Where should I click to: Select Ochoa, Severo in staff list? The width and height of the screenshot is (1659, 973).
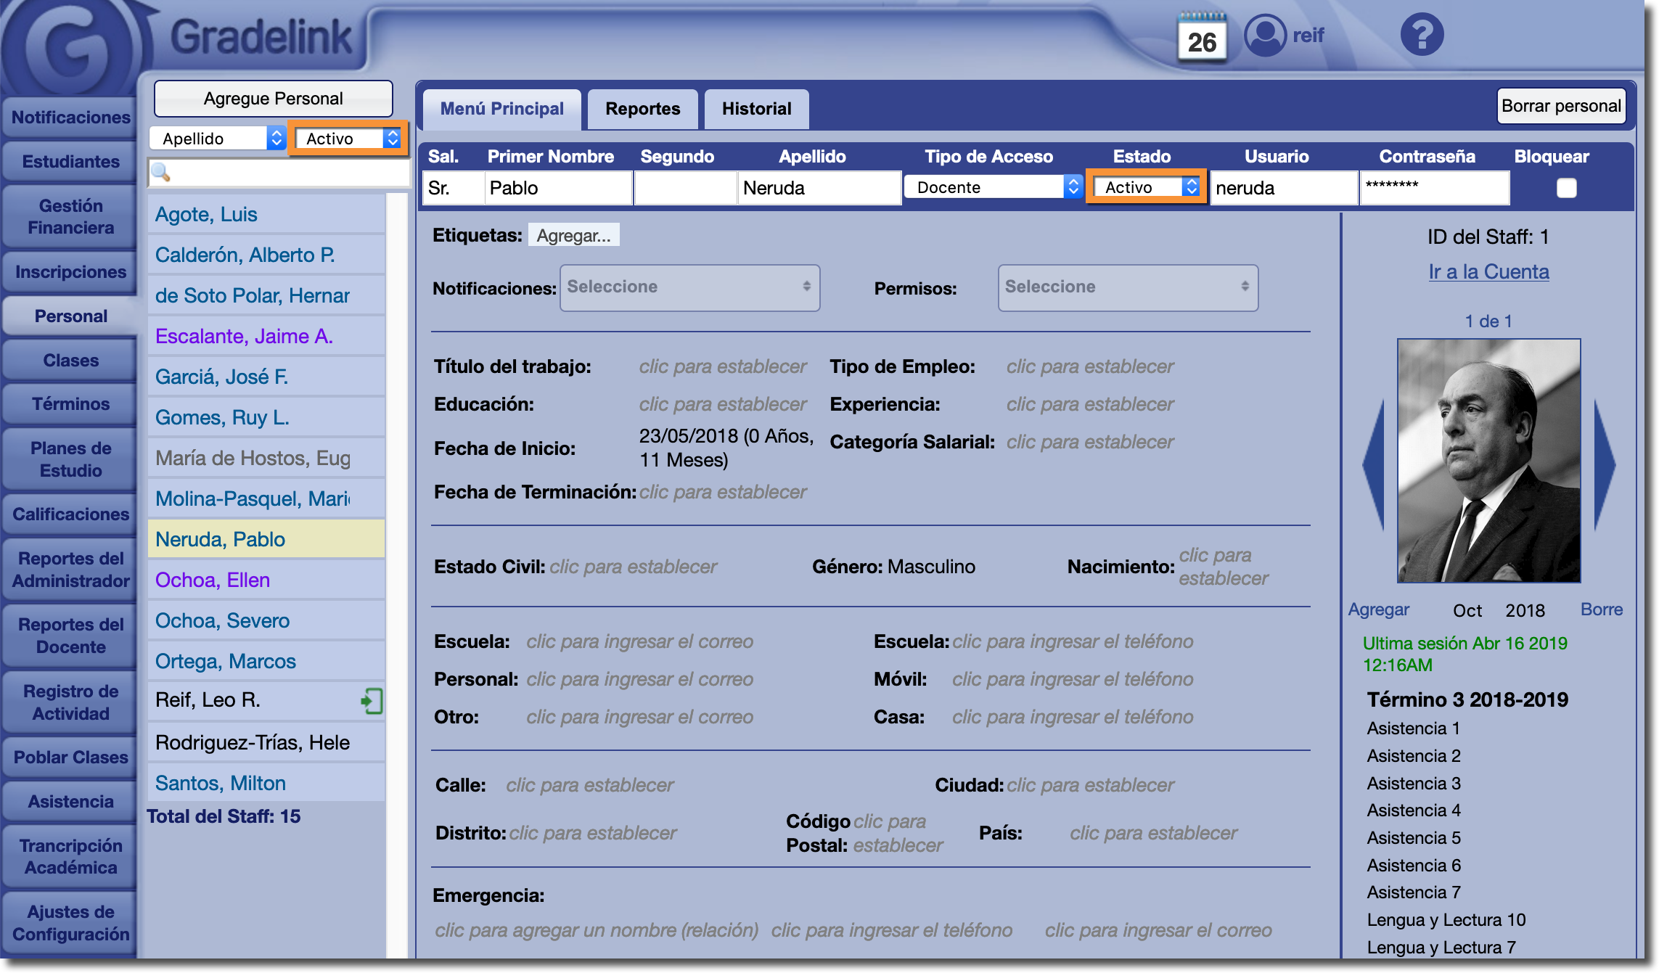[222, 620]
